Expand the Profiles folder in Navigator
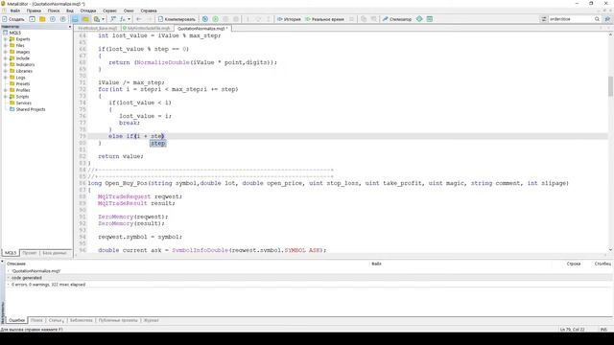 [x=6, y=90]
